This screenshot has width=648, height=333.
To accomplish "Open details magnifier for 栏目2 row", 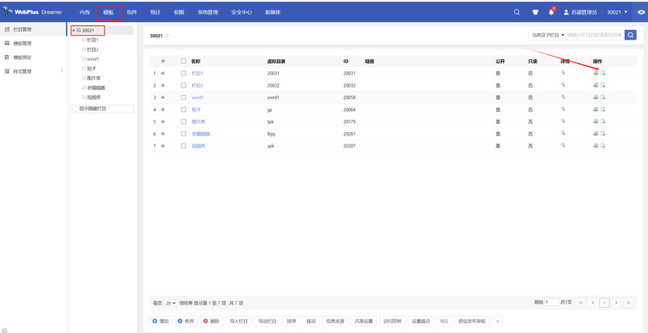I will point(563,85).
